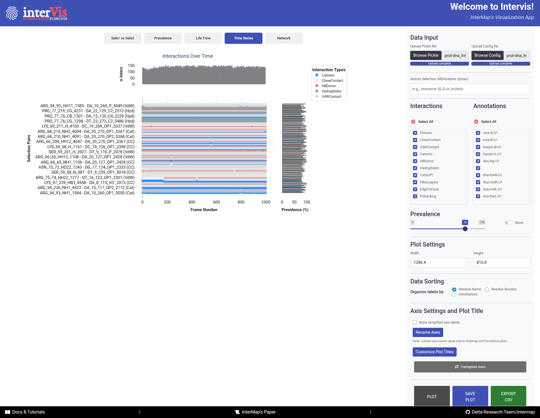Toggle HBDonor red legend marker
This screenshot has width=540, height=418.
[317, 86]
